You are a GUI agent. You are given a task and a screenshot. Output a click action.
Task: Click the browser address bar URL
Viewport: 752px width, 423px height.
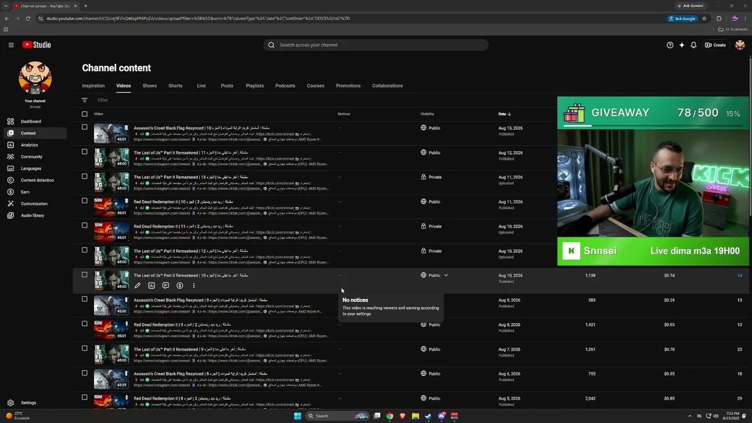(x=198, y=18)
